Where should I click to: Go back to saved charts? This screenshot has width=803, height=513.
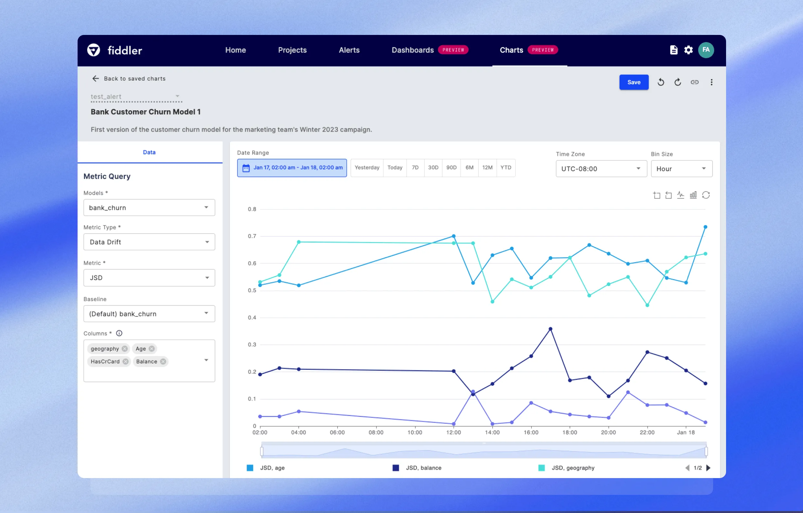(129, 78)
